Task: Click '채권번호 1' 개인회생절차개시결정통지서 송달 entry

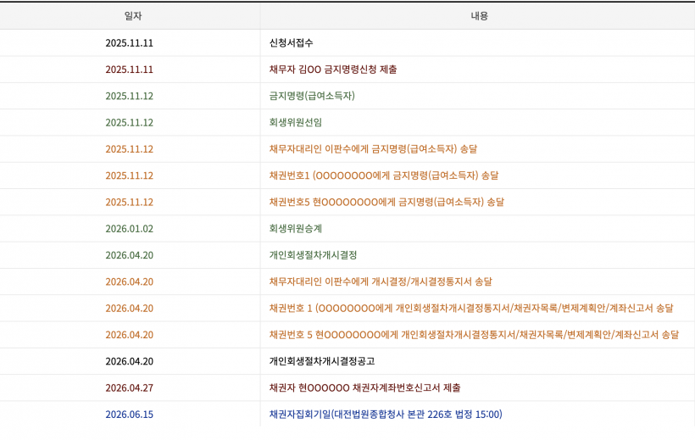Action: (471, 309)
